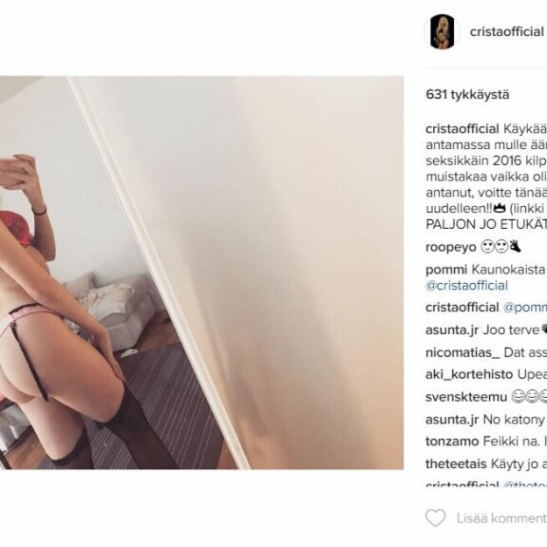
Task: Open roopeyo commenter profile
Action: (451, 247)
